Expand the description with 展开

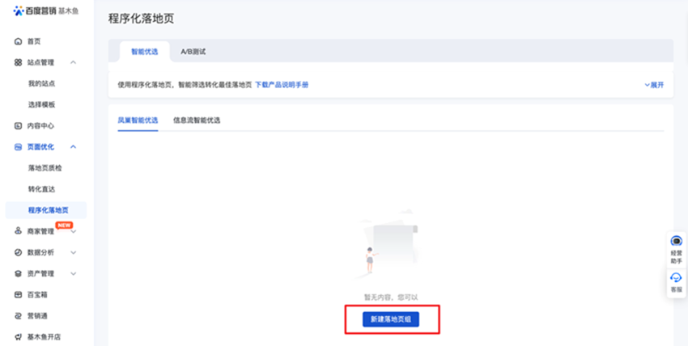click(654, 85)
